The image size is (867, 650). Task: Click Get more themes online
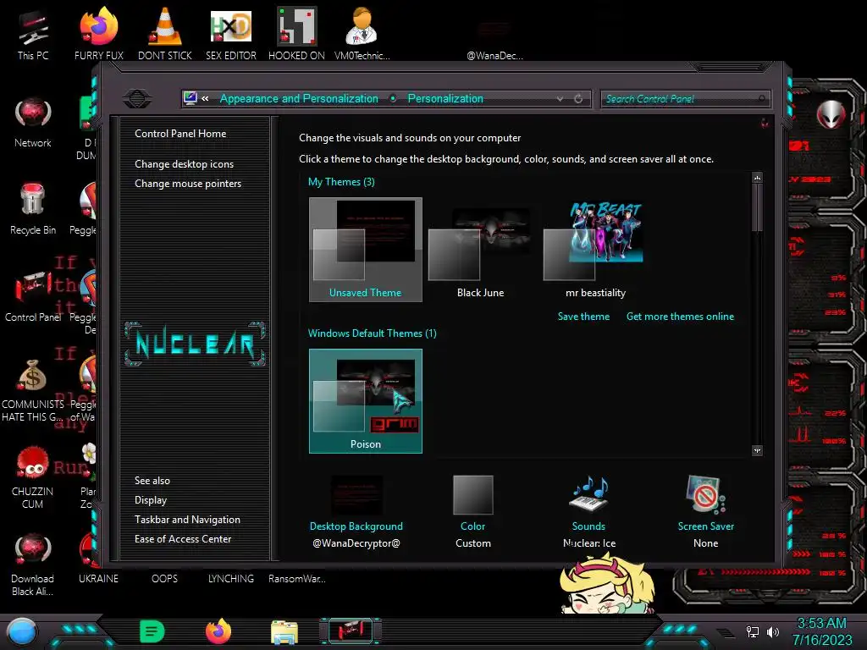(680, 317)
